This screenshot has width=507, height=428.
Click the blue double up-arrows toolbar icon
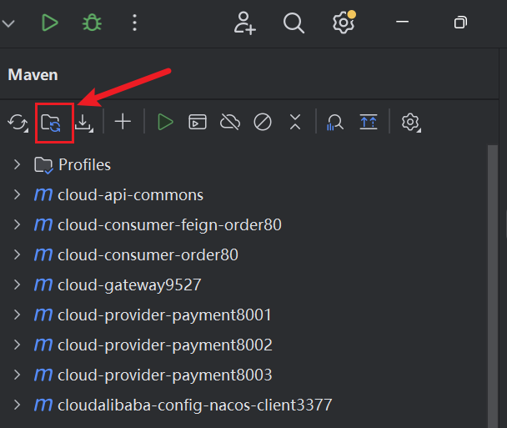click(x=369, y=122)
